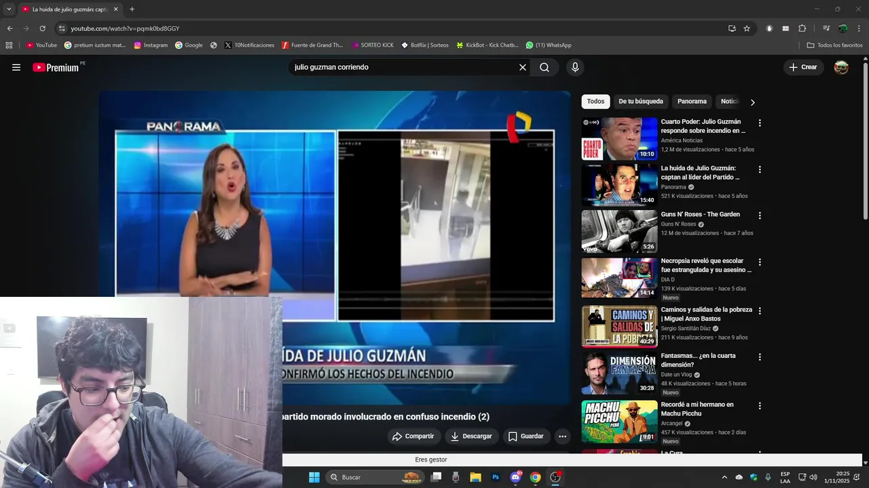Open the Necropsia reveló que escolar title
Viewport: 869px width, 488px height.
[x=706, y=265]
